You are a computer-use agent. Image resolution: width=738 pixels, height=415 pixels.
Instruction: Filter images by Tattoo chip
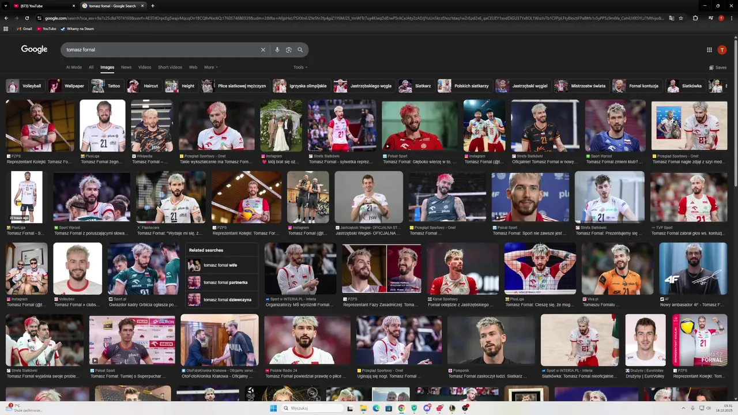coord(107,86)
